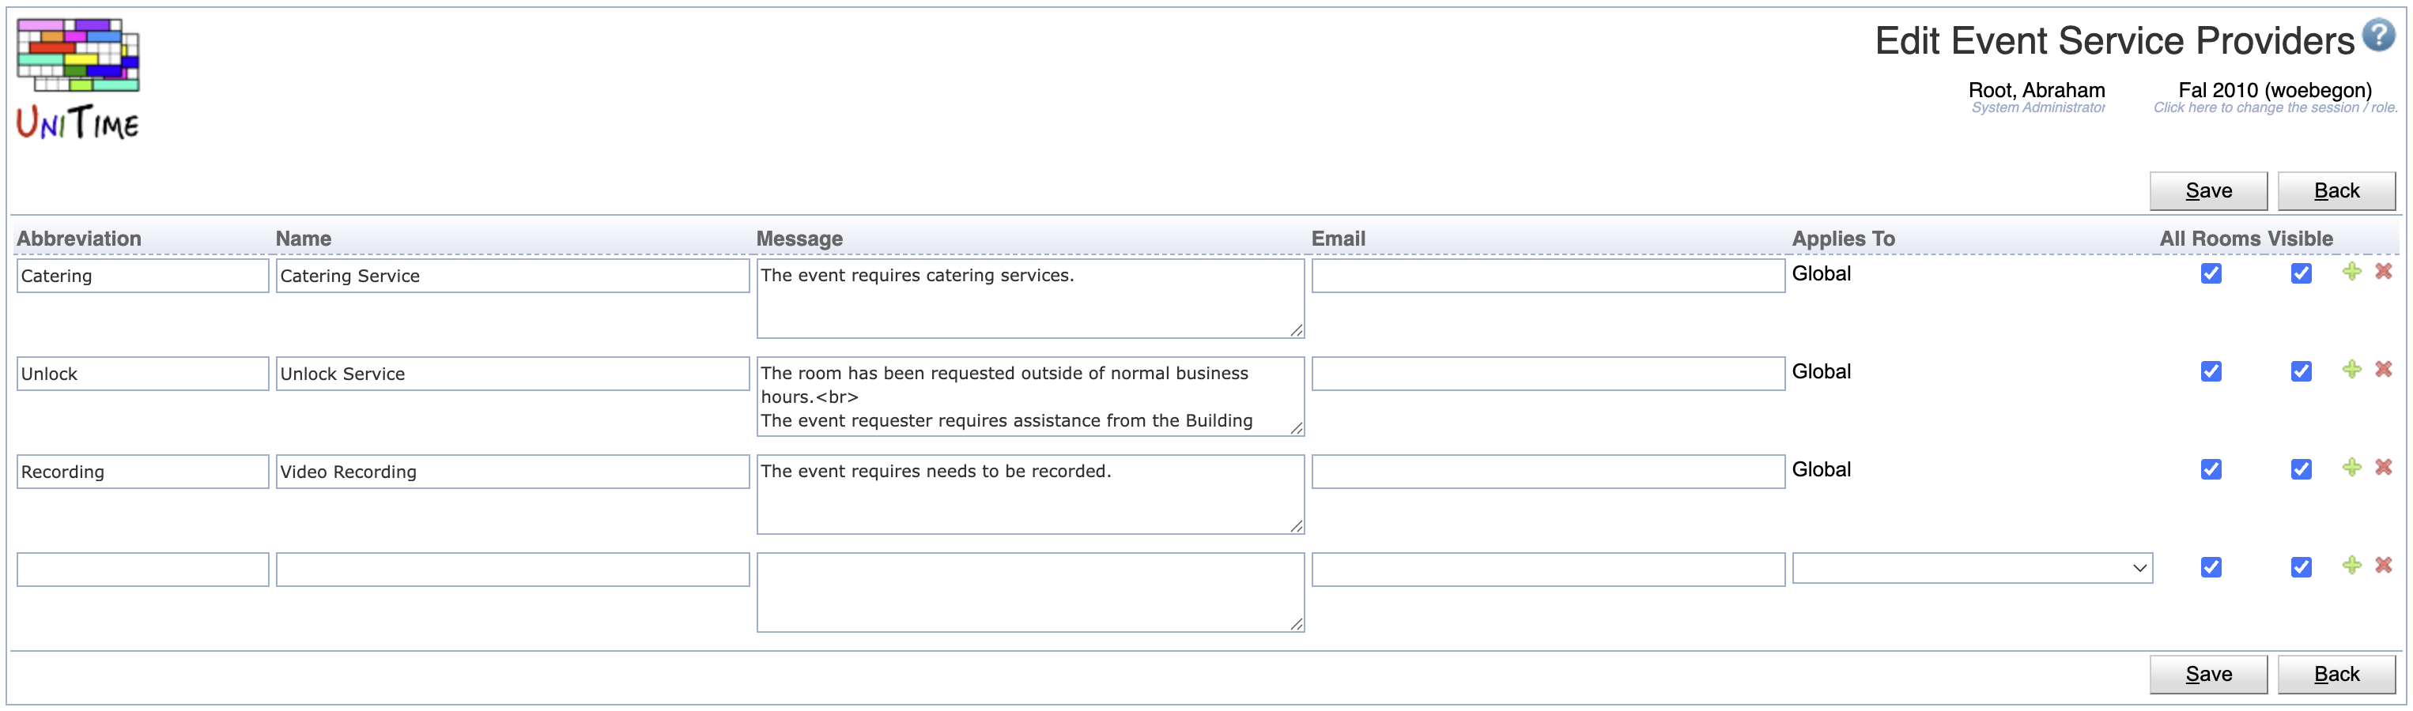Toggle Visible checkbox for Catering
This screenshot has height=711, width=2413.
pyautogui.click(x=2301, y=273)
